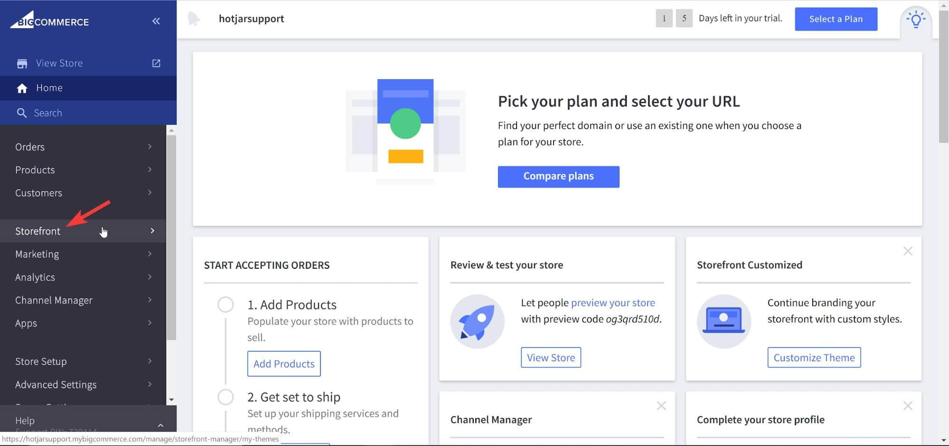Viewport: 949px width, 446px height.
Task: Click Help in sidebar footer
Action: pyautogui.click(x=25, y=420)
